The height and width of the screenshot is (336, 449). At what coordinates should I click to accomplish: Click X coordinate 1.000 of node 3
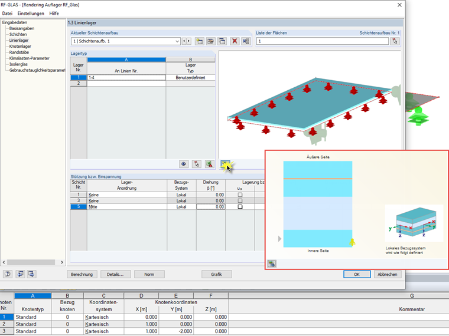pos(141,331)
